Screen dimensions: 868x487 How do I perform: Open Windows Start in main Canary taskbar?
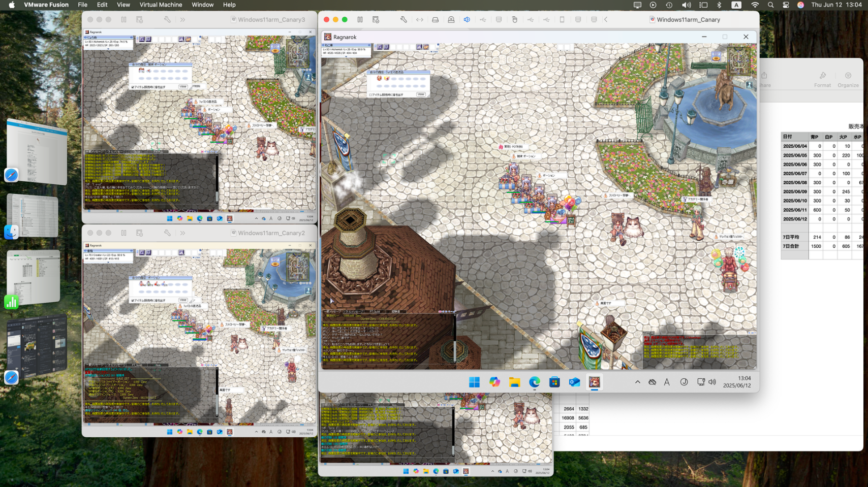pos(474,382)
